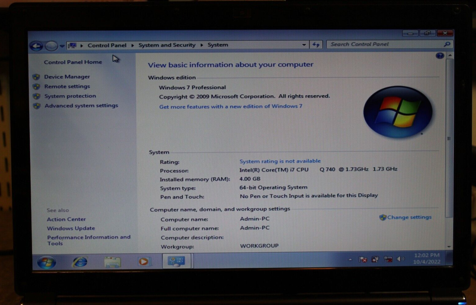Open address bar history dropdown
This screenshot has width=476, height=305.
pyautogui.click(x=304, y=45)
